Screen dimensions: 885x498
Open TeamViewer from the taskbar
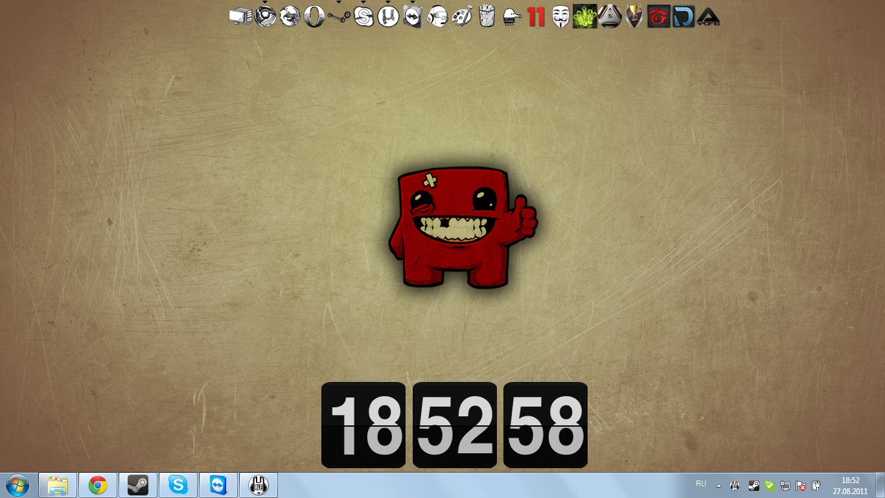coord(218,485)
